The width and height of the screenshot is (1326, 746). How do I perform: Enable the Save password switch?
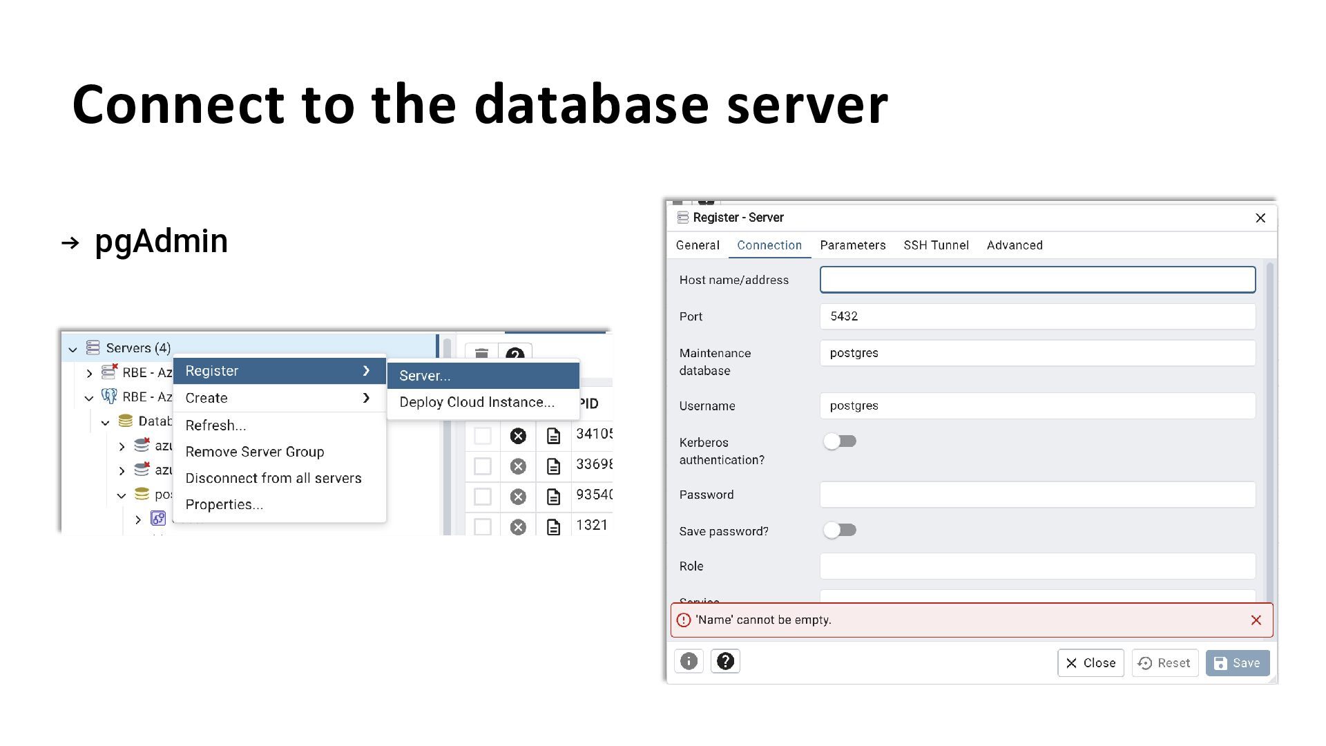coord(840,530)
